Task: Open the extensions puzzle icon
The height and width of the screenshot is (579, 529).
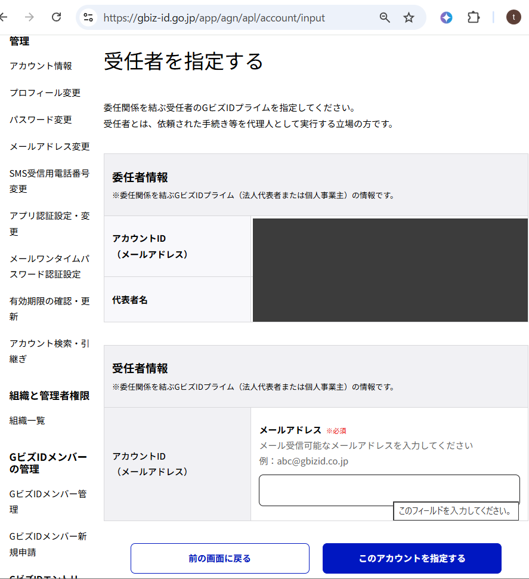Action: tap(474, 17)
